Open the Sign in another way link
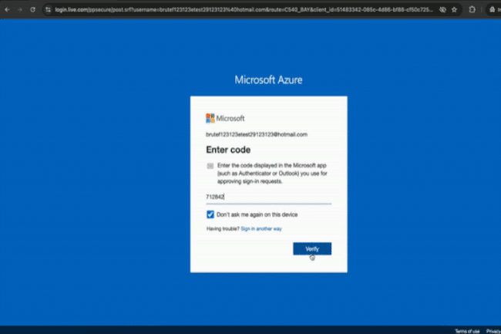Viewport: 501px width, 334px height. 261,229
